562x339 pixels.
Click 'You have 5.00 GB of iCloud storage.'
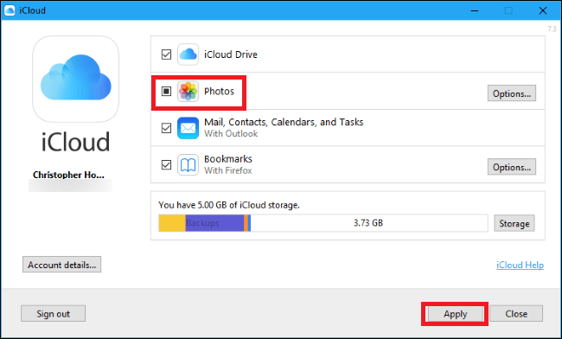click(229, 205)
